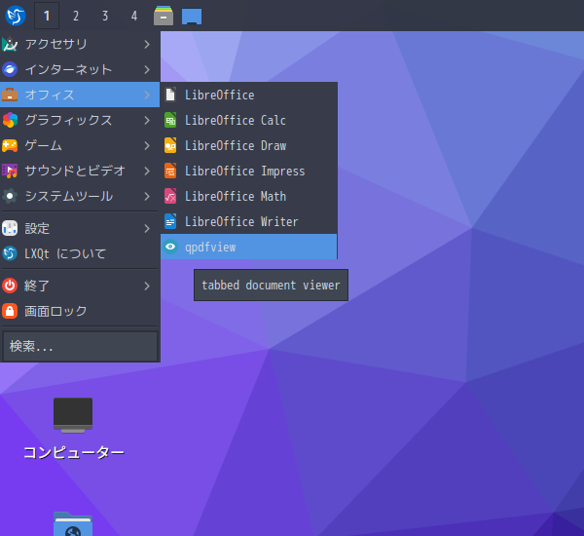Open the サウンドとビデオ menu category
The image size is (584, 536).
(x=80, y=171)
